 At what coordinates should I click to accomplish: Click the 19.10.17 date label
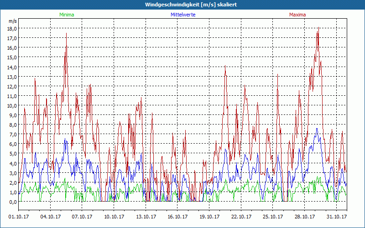(x=209, y=217)
